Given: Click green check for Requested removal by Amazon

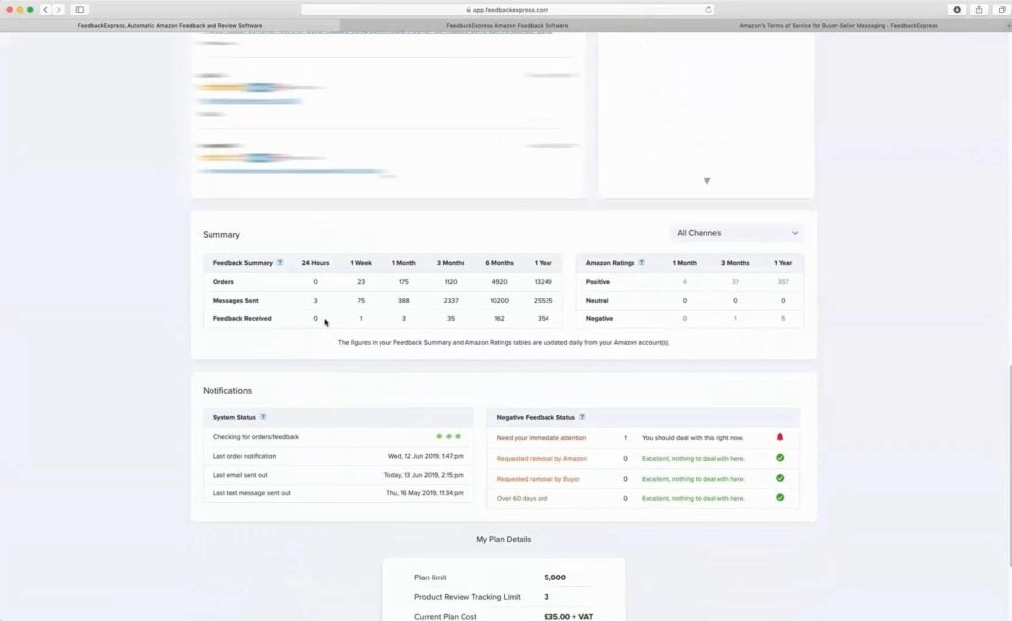Looking at the screenshot, I should pyautogui.click(x=780, y=458).
